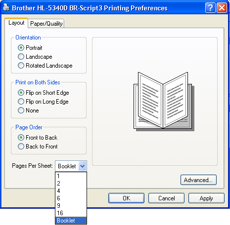Click the Help question mark button

pos(210,7)
